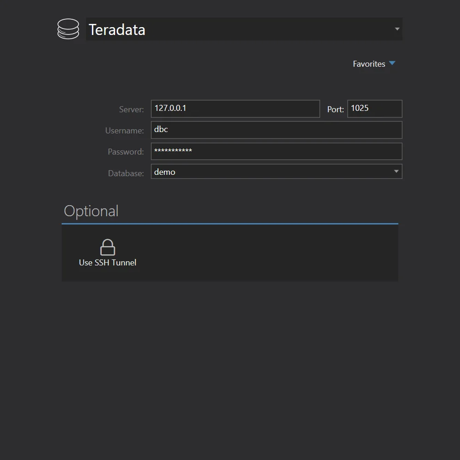Click the database cylinder icon beside Teradata
The height and width of the screenshot is (460, 460).
tap(68, 29)
